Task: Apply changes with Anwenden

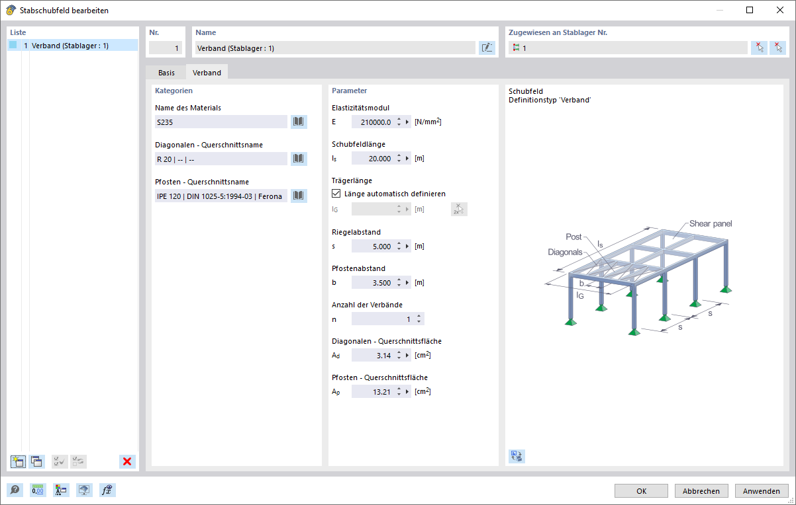Action: (762, 490)
